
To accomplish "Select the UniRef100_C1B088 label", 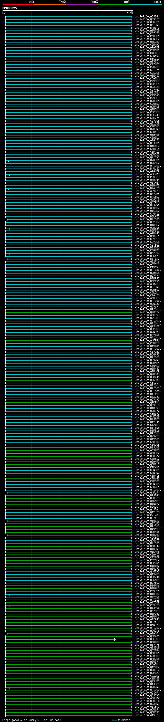I will (147, 678).
